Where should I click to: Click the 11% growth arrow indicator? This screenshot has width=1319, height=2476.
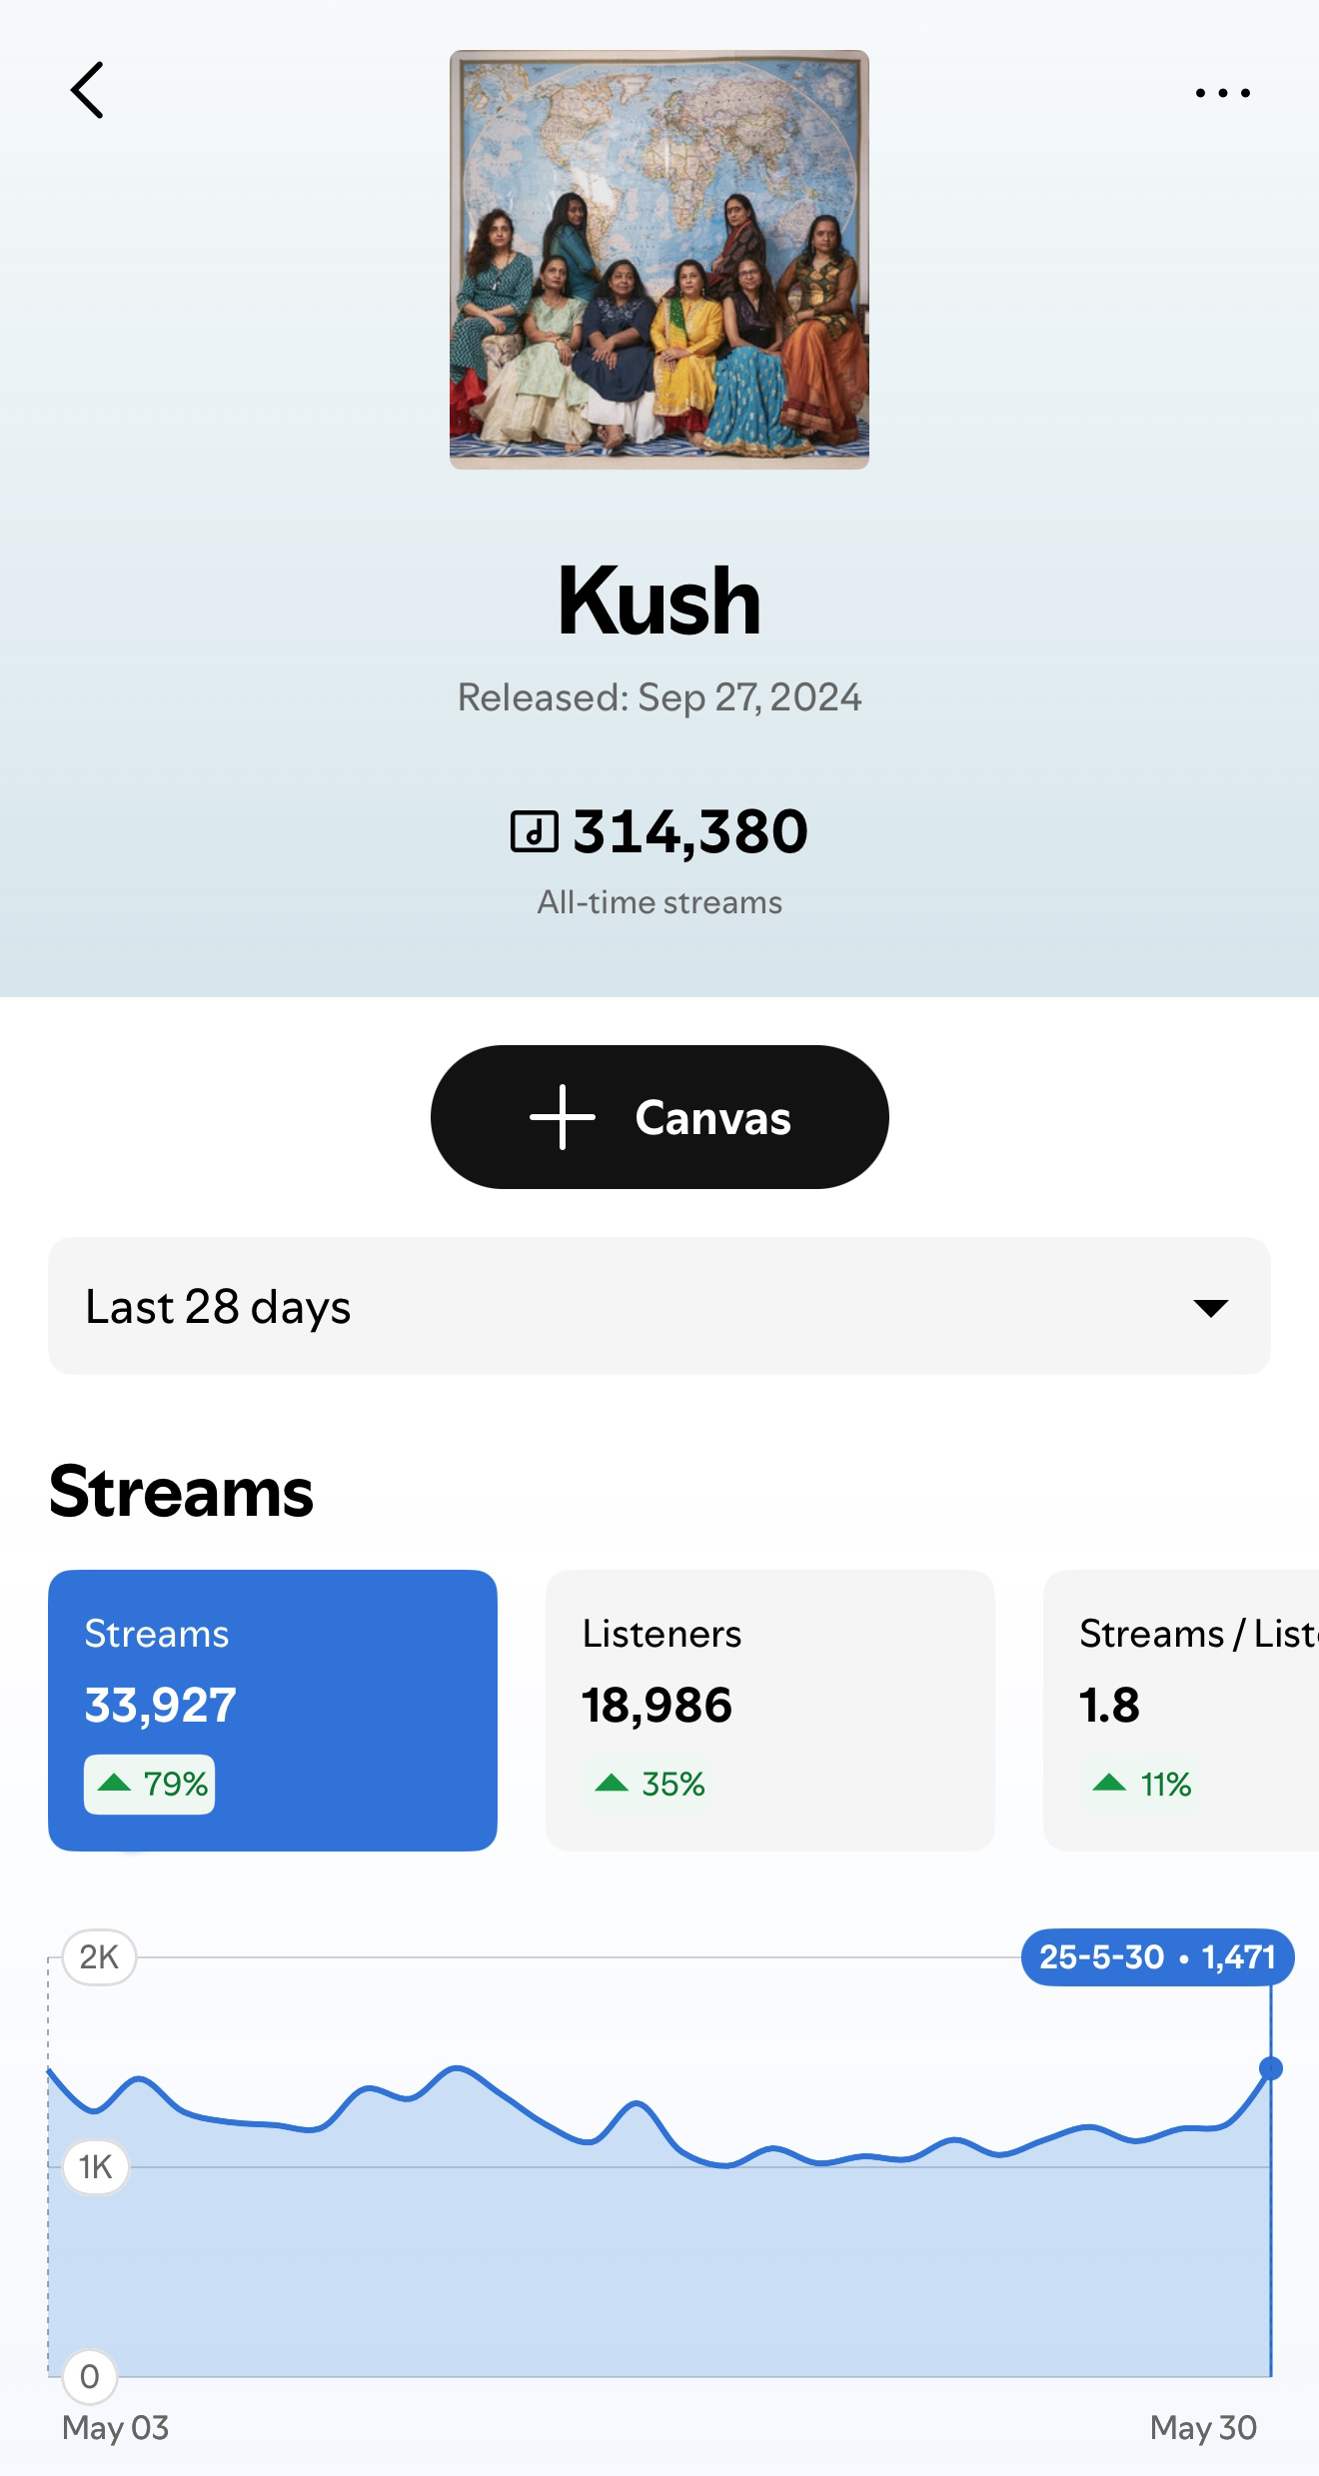click(x=1110, y=1784)
